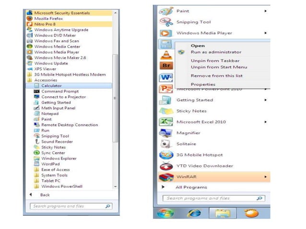Collapse the Accessories folder
Image resolution: width=306 pixels, height=229 pixels.
coord(69,80)
